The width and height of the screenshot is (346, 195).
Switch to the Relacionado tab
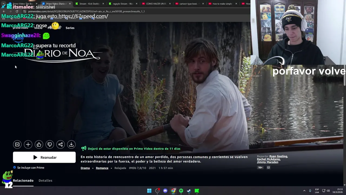(x=23, y=180)
